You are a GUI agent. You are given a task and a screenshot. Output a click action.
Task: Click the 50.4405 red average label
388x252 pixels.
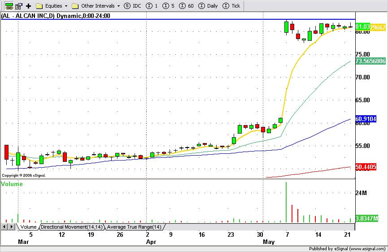(366, 167)
